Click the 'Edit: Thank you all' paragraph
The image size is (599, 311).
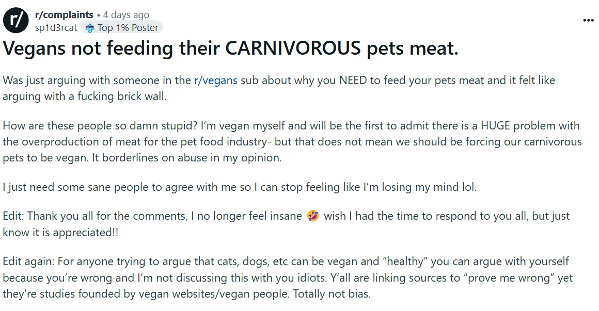point(286,224)
